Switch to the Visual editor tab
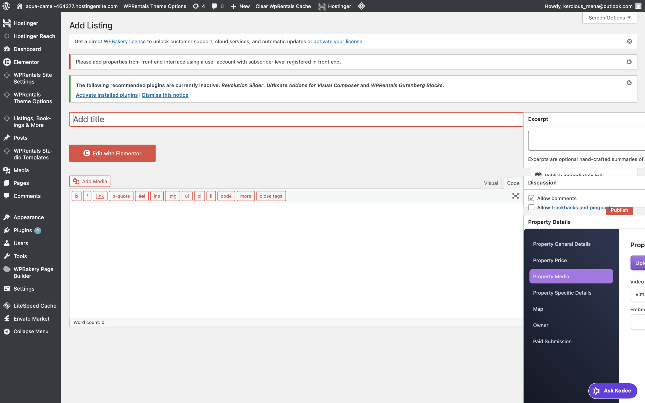The height and width of the screenshot is (403, 645). click(491, 183)
